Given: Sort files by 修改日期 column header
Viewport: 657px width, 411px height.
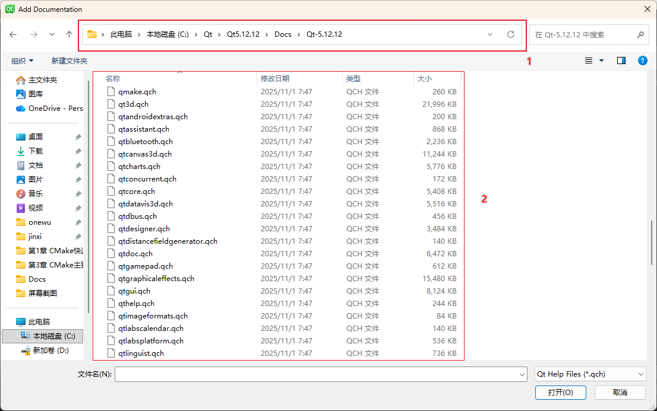Looking at the screenshot, I should point(275,79).
